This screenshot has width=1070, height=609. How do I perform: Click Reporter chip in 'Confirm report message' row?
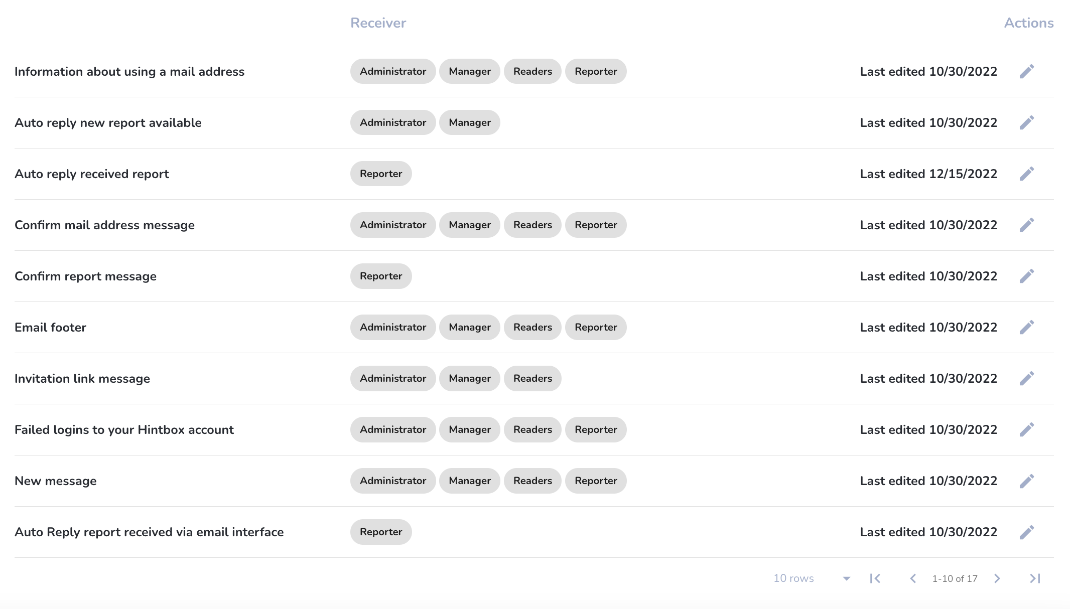[381, 276]
